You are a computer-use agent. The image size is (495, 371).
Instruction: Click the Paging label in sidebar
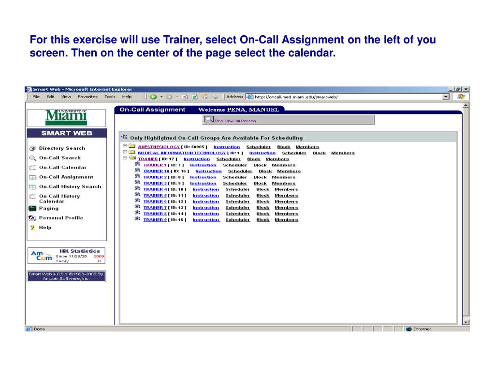(x=49, y=208)
